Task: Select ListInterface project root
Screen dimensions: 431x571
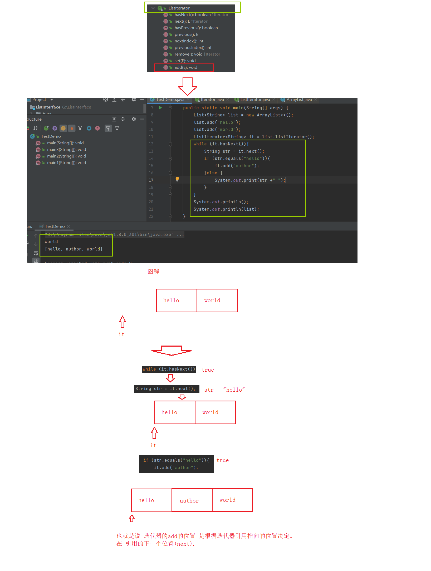Action: pos(61,107)
